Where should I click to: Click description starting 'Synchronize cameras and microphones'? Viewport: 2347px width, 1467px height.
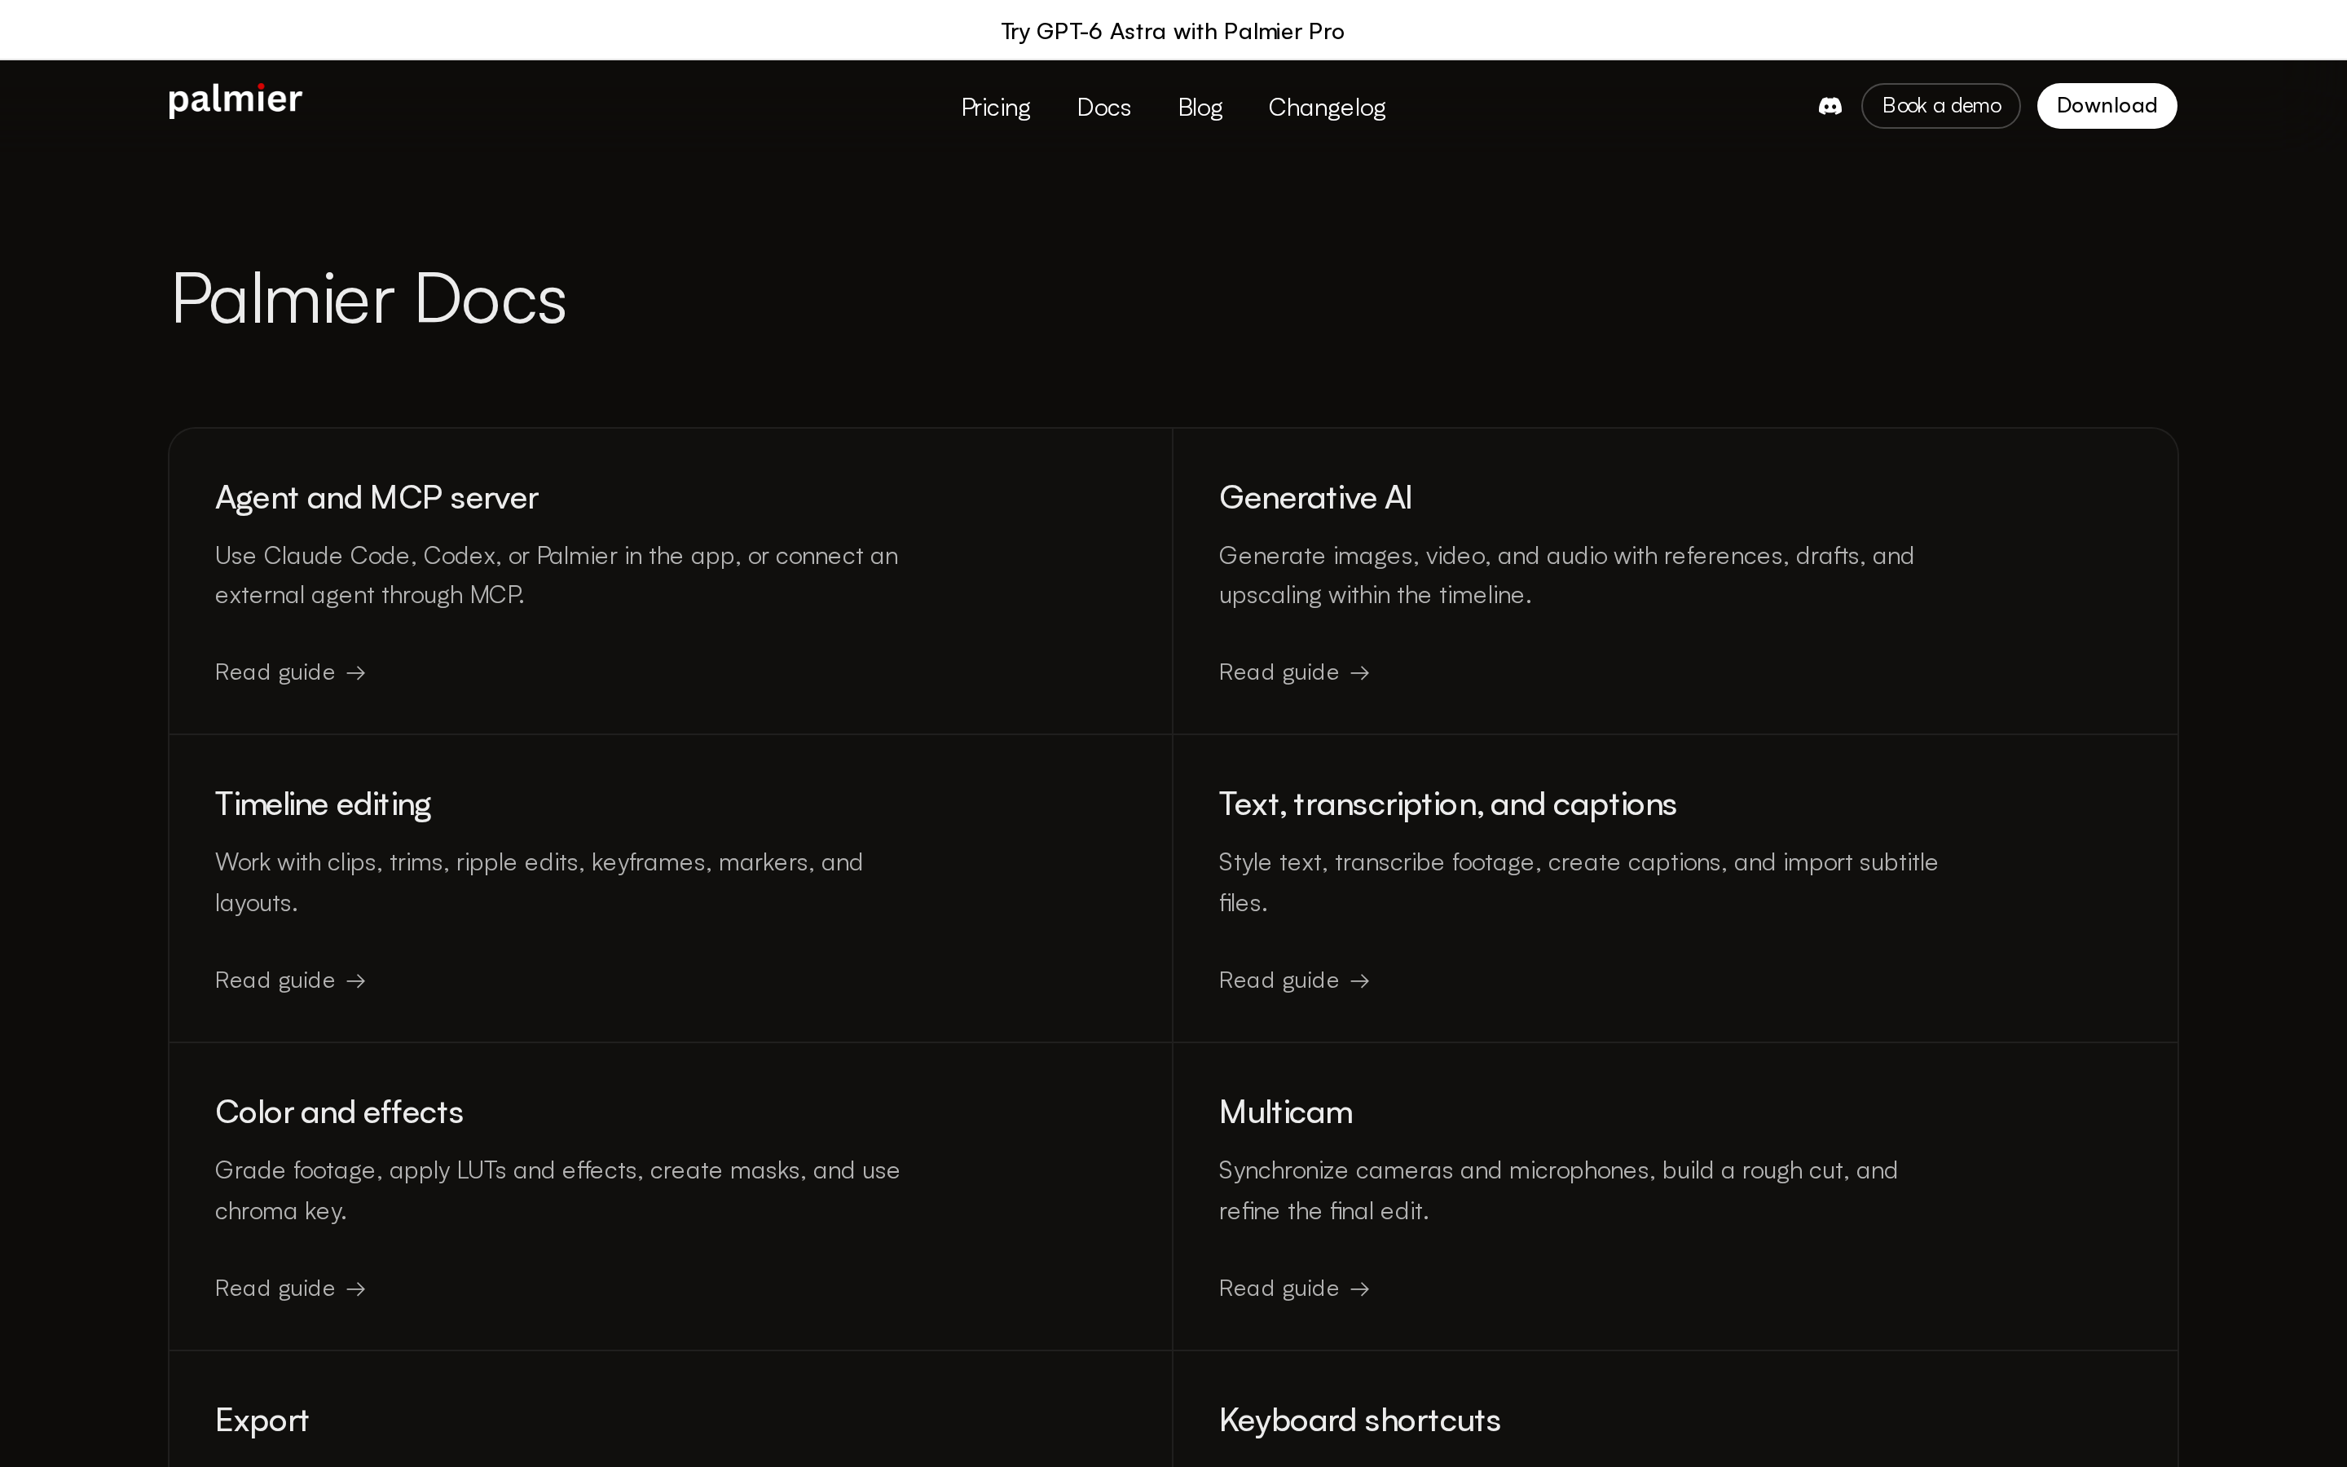pos(1557,1191)
